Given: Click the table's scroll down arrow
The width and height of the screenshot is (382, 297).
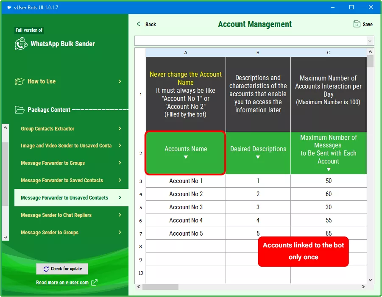Looking at the screenshot, I should point(370,280).
